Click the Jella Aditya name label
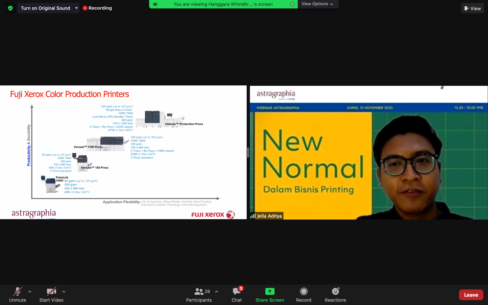This screenshot has height=305, width=488. pyautogui.click(x=269, y=216)
